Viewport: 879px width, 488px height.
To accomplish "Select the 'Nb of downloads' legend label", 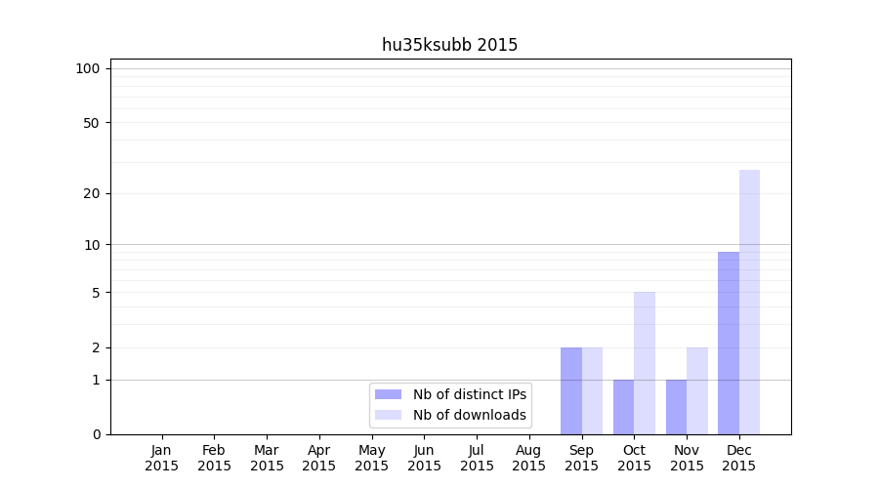I will tap(469, 415).
